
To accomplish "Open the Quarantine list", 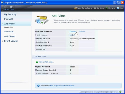I will 8,27.
